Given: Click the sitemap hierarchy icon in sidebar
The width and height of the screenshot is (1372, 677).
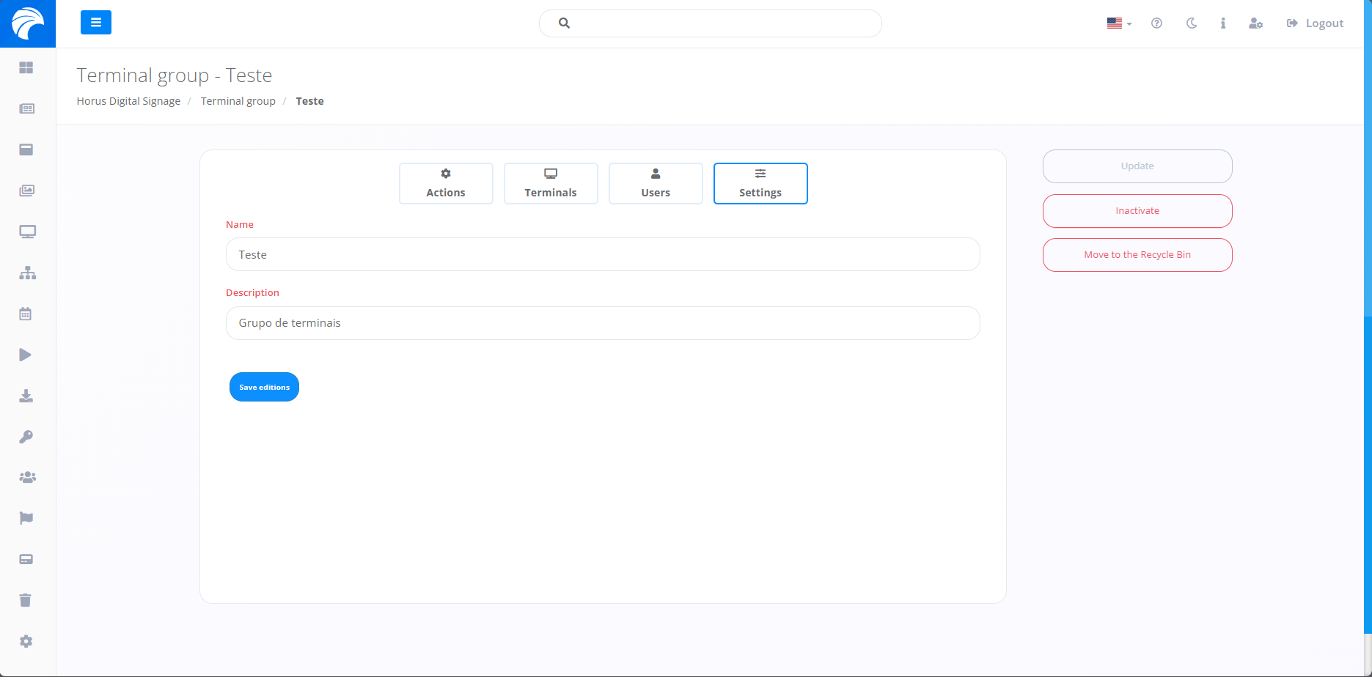Looking at the screenshot, I should coord(27,273).
